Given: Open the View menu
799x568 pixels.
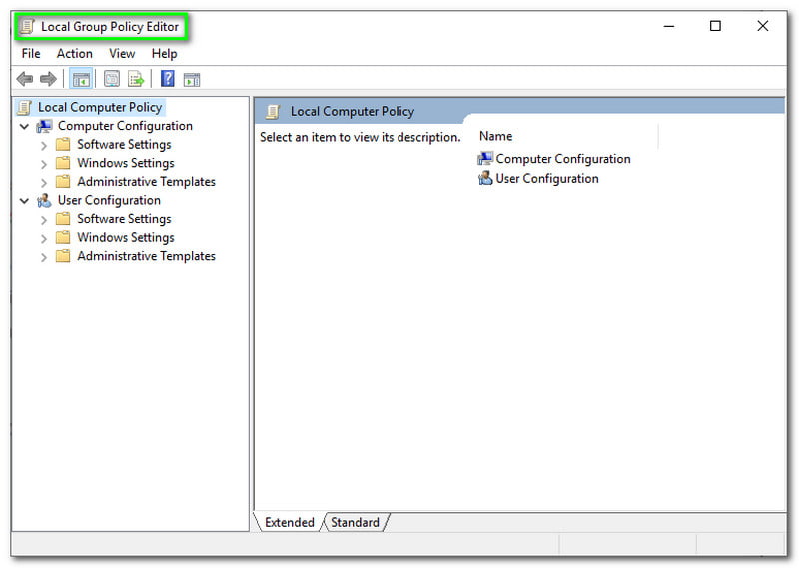Looking at the screenshot, I should [122, 54].
